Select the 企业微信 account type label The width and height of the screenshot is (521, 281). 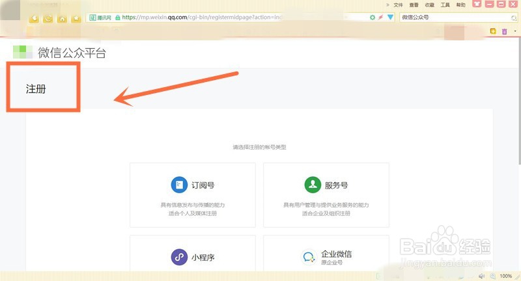tap(336, 254)
